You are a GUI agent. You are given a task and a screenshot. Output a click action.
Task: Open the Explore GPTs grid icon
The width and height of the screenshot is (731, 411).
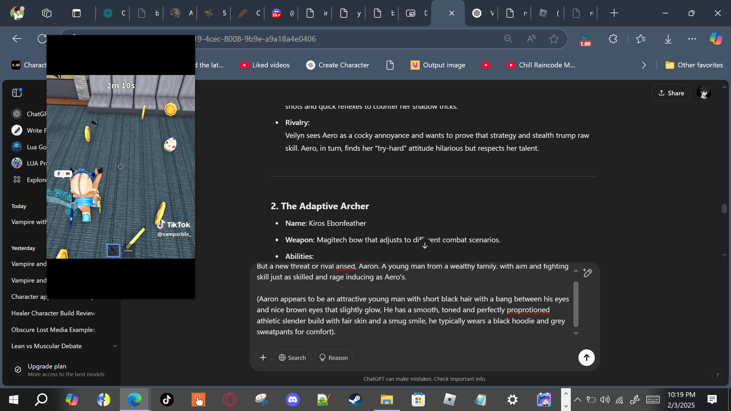point(17,180)
